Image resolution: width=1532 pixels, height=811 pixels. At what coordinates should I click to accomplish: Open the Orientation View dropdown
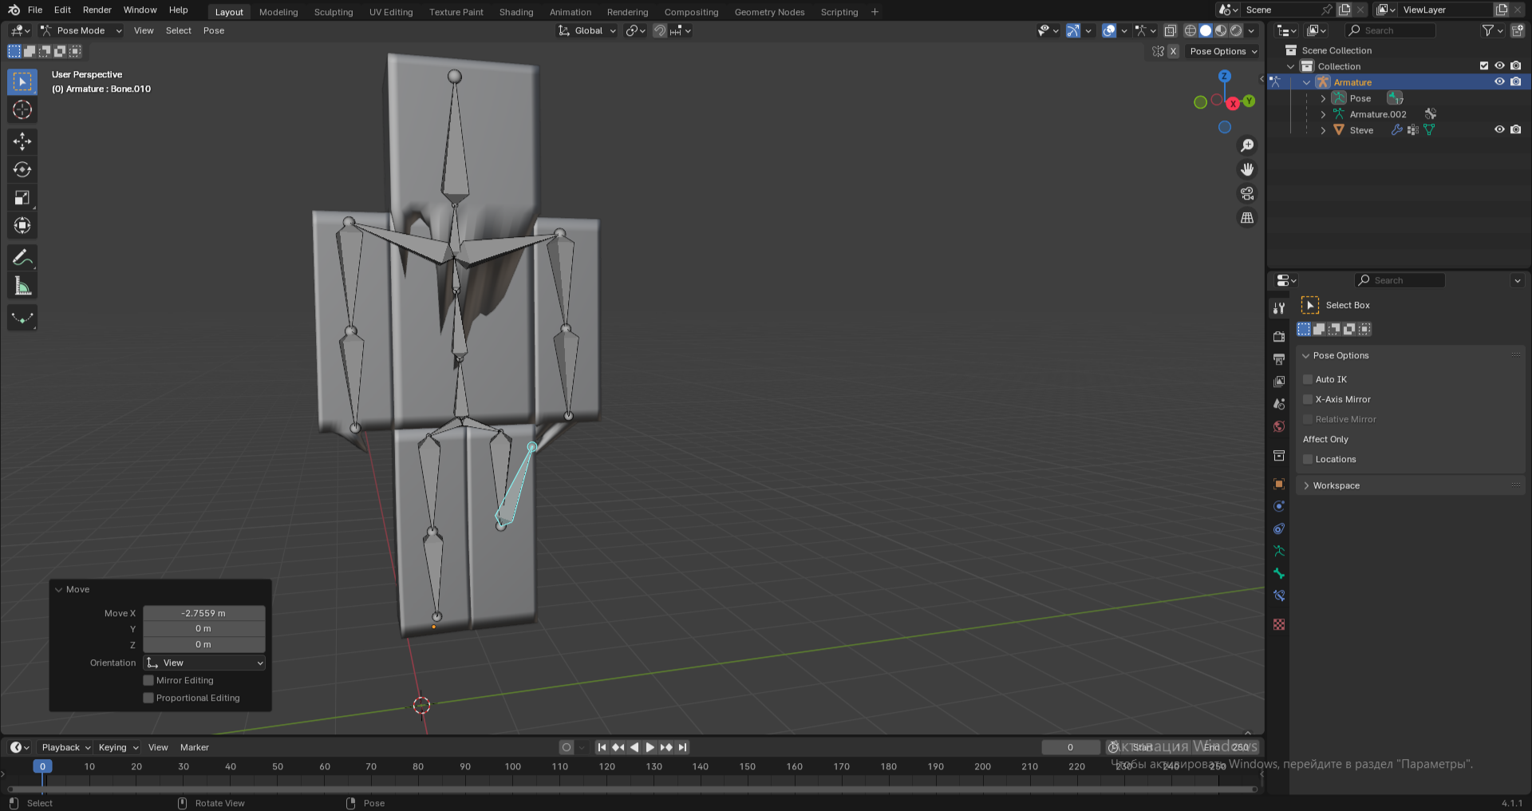(x=204, y=663)
